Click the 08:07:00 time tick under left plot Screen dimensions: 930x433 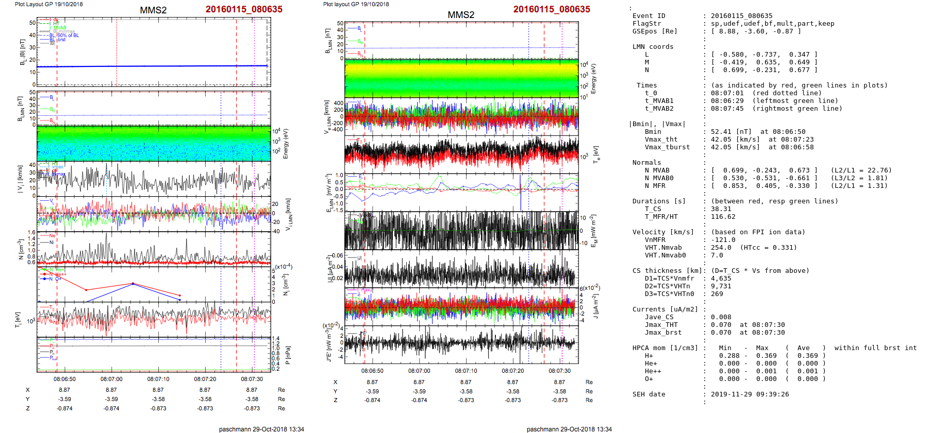point(111,379)
